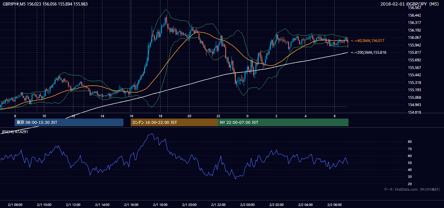
Task: Select the chart title 2018-02-01 のGBP/JPY (M5)
Action: coord(410,4)
